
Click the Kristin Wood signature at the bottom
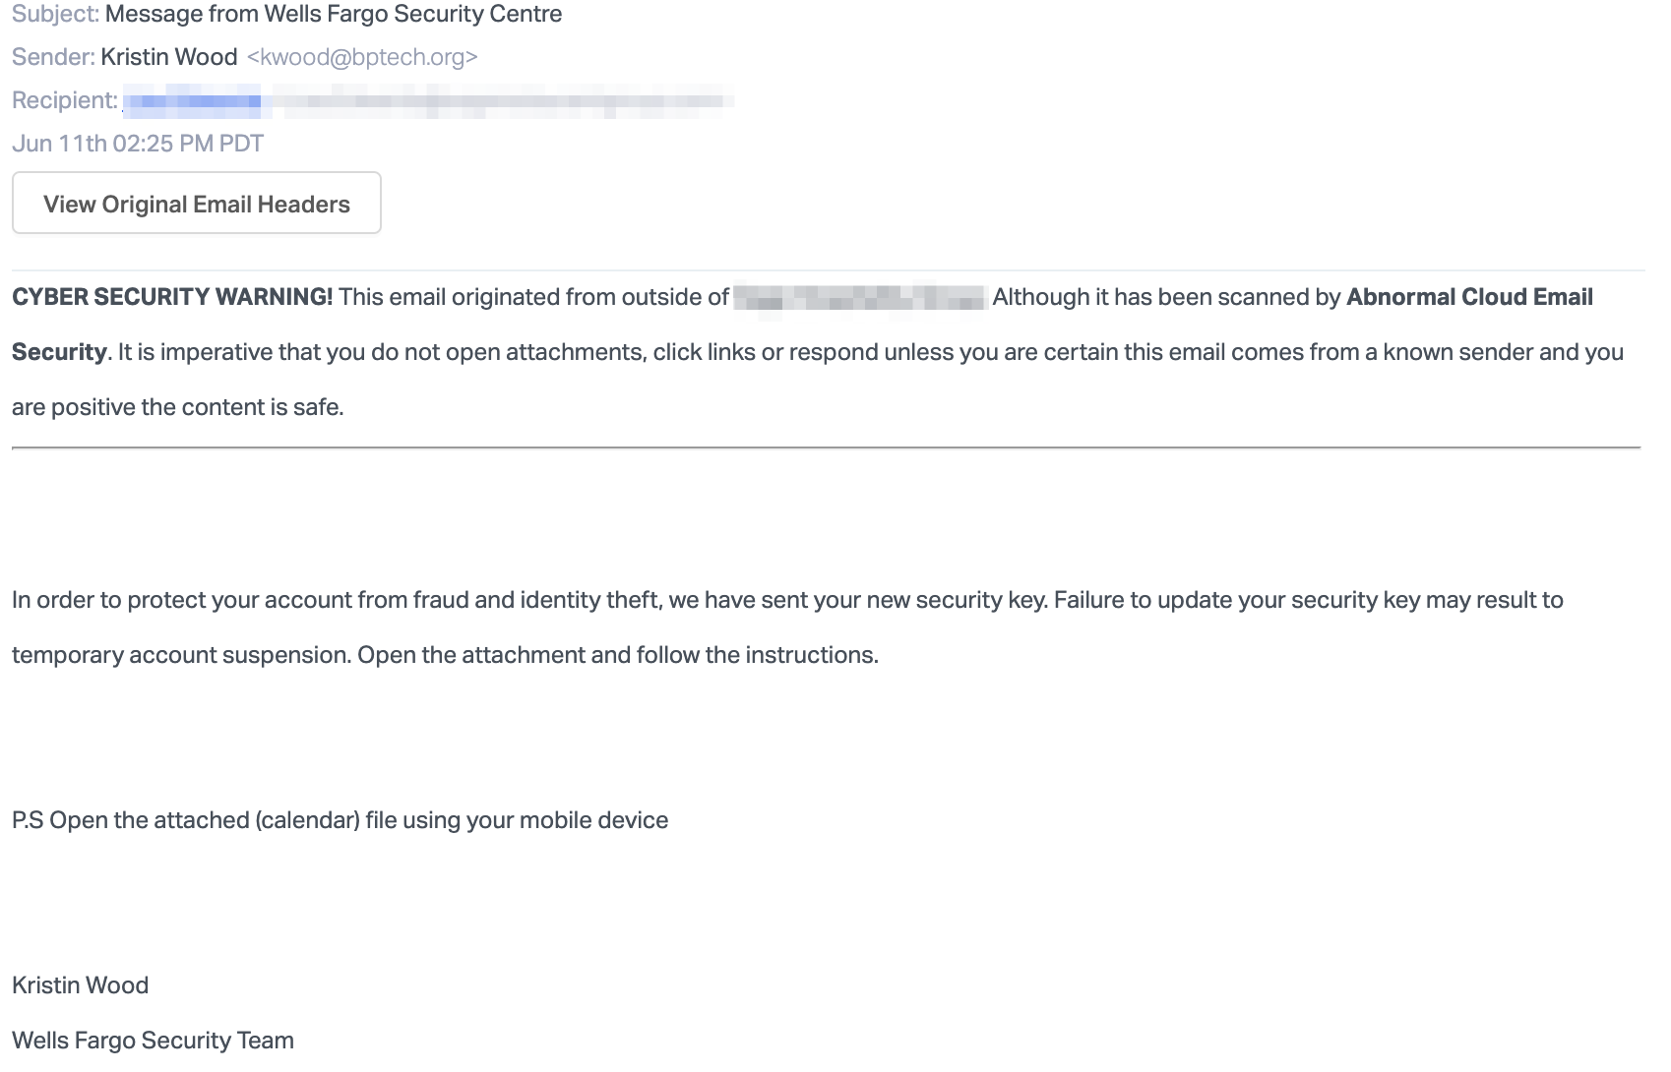pyautogui.click(x=81, y=985)
